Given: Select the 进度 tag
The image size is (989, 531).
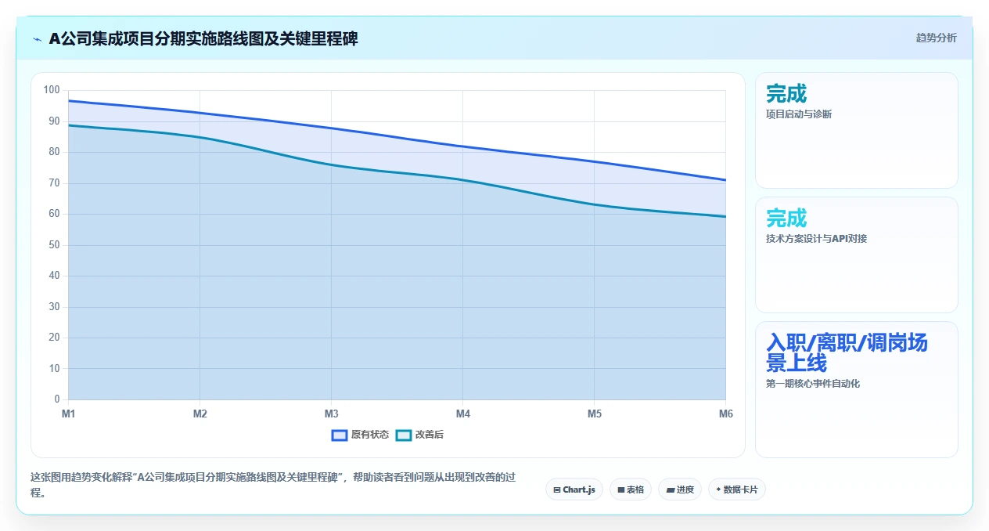Looking at the screenshot, I should 680,489.
